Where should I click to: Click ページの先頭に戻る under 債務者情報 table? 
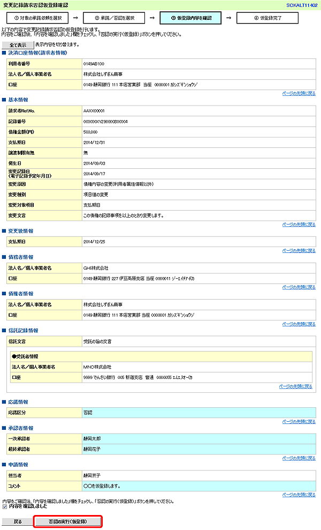pos(299,287)
